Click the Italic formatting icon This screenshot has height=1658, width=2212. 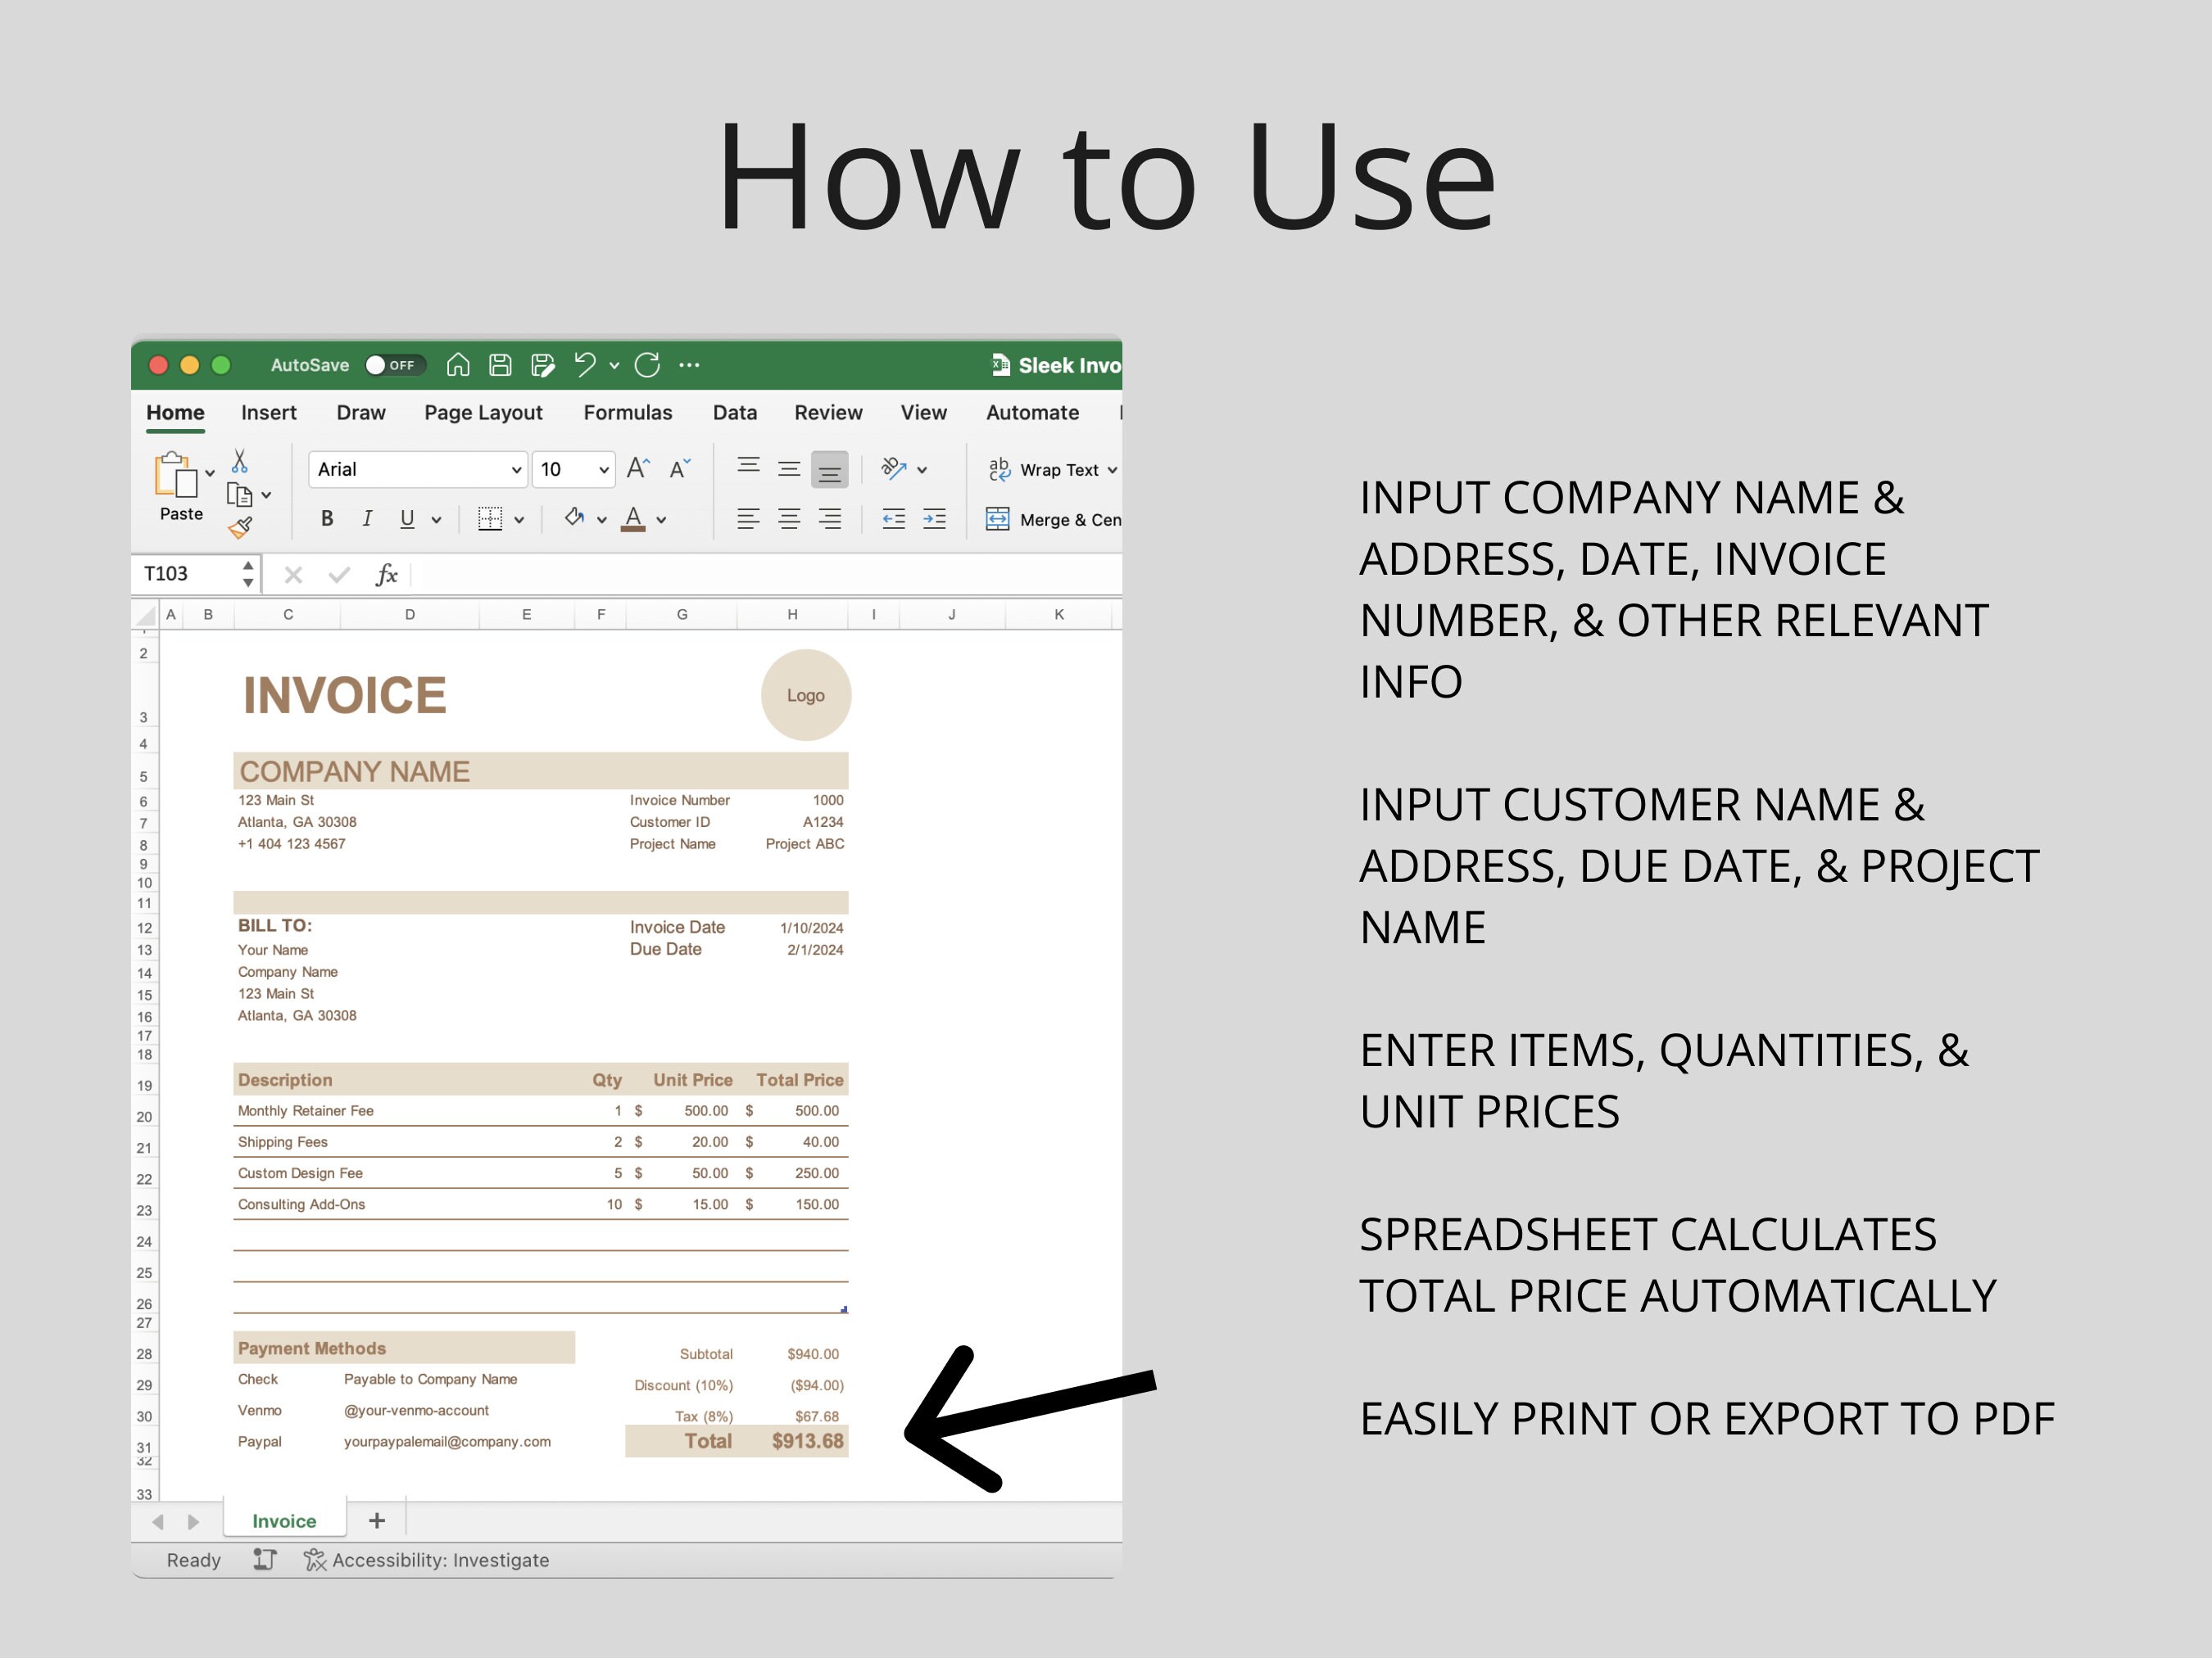pos(367,517)
